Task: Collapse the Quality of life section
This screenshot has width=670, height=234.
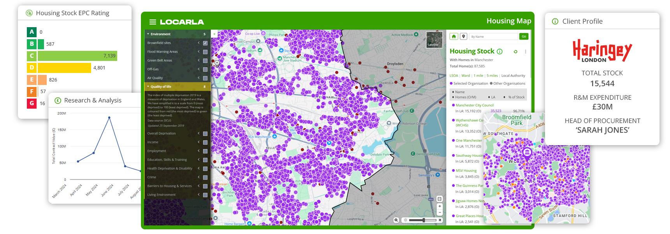Action: [148, 87]
